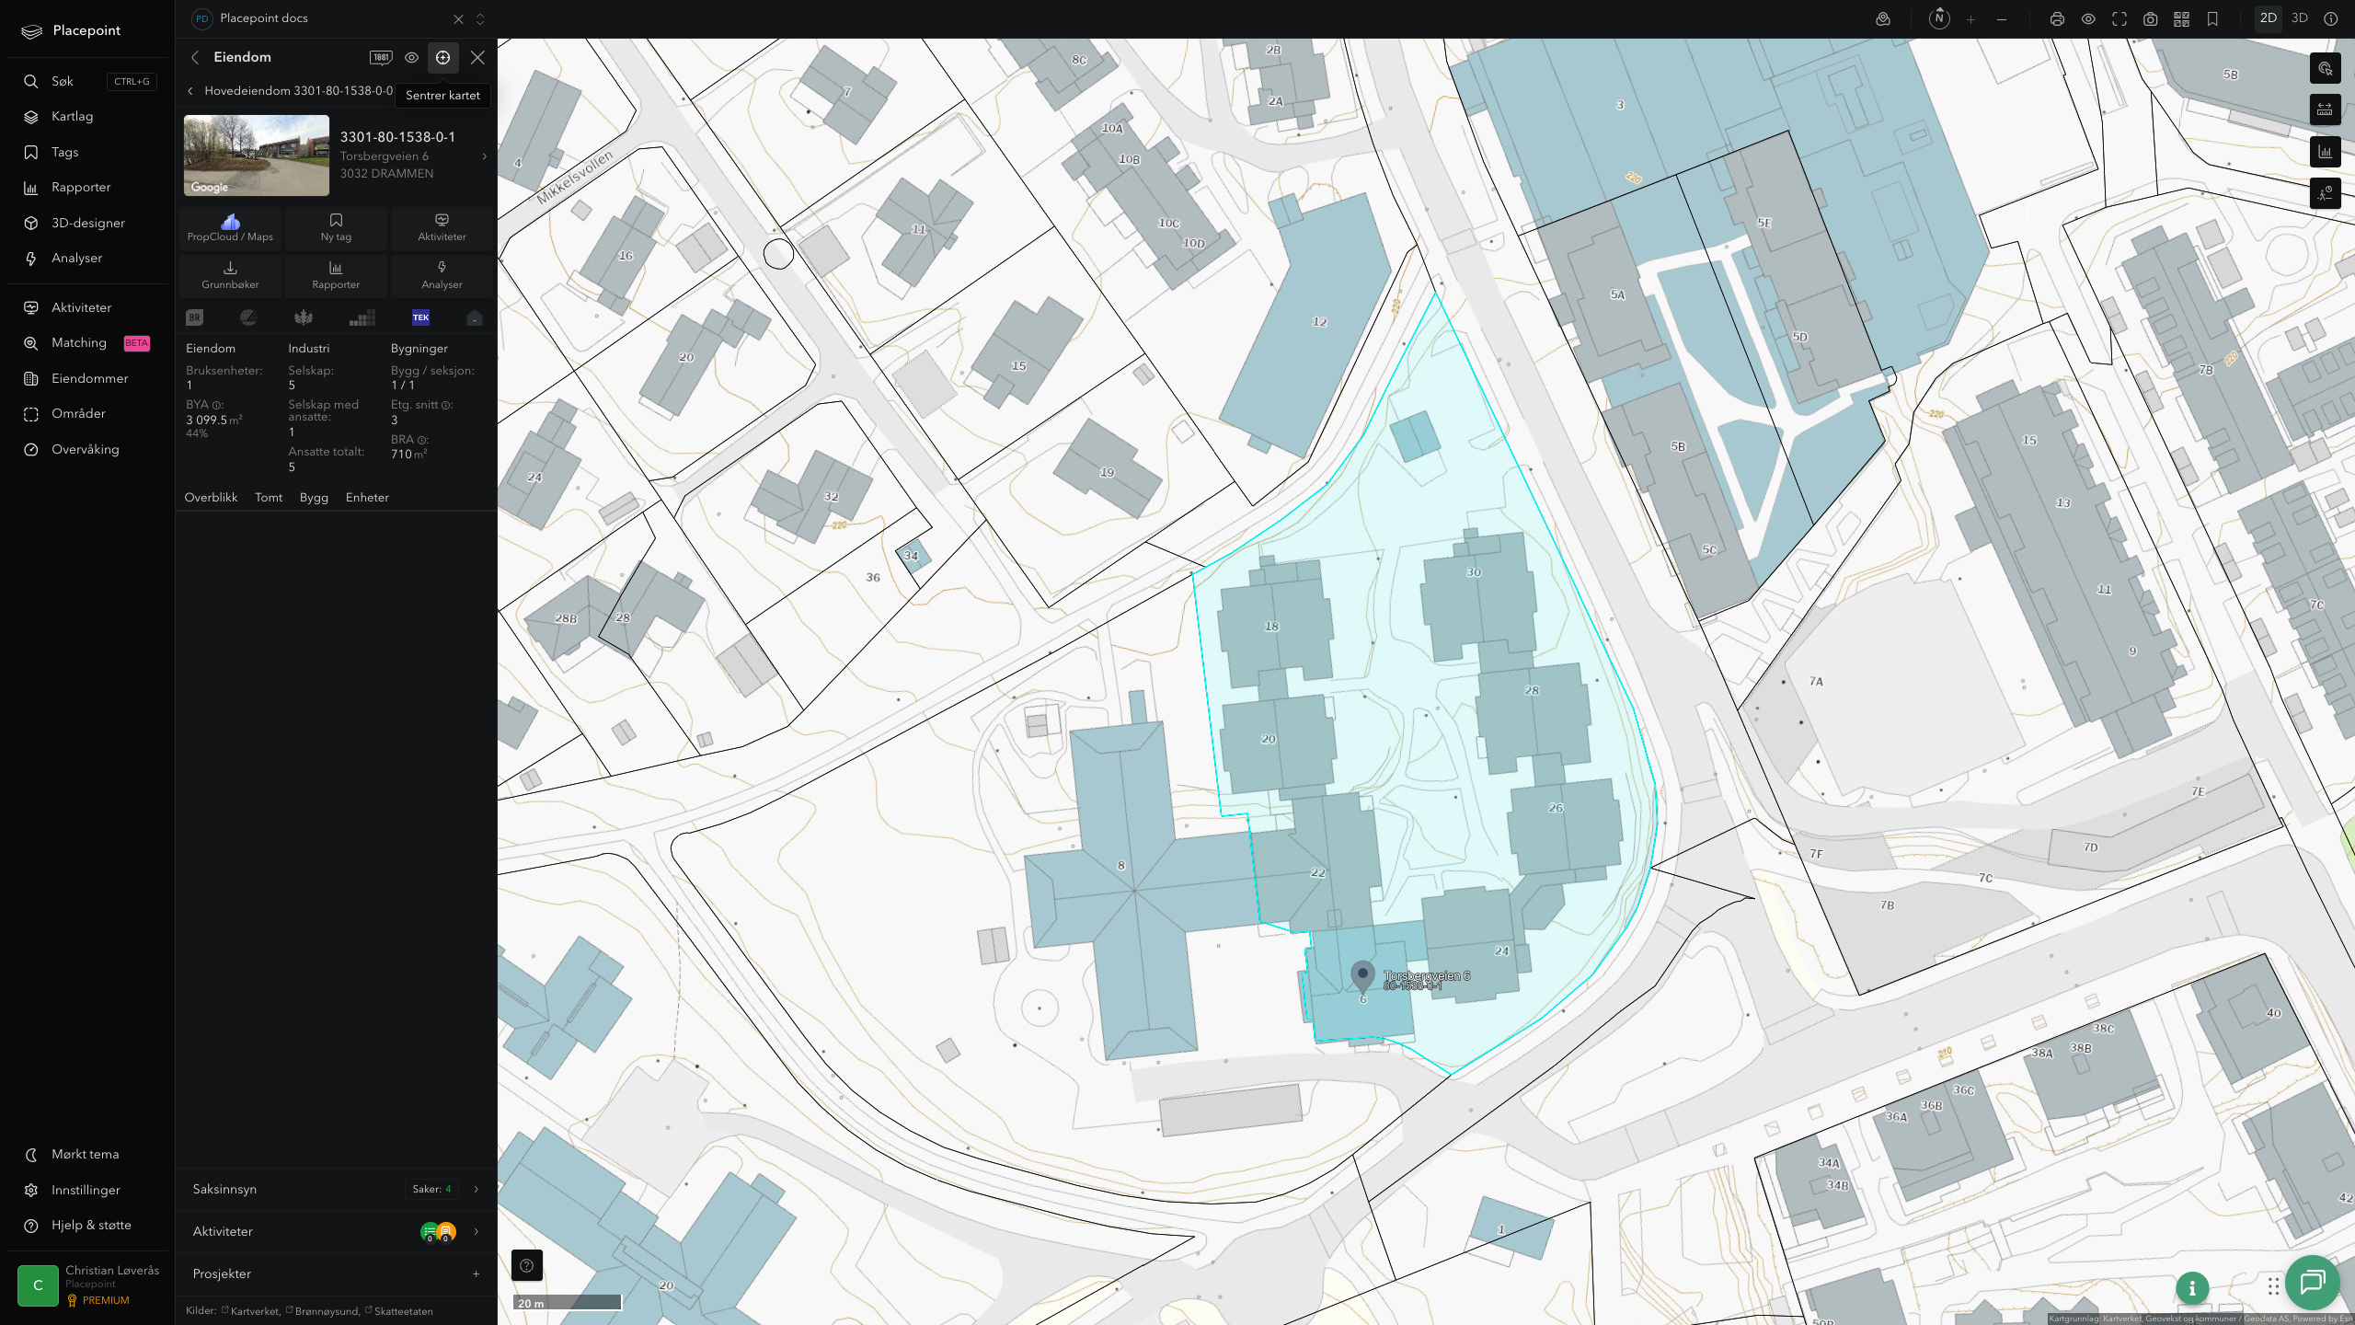Image resolution: width=2355 pixels, height=1325 pixels.
Task: Open Hjelp & støtte
Action: 89,1226
